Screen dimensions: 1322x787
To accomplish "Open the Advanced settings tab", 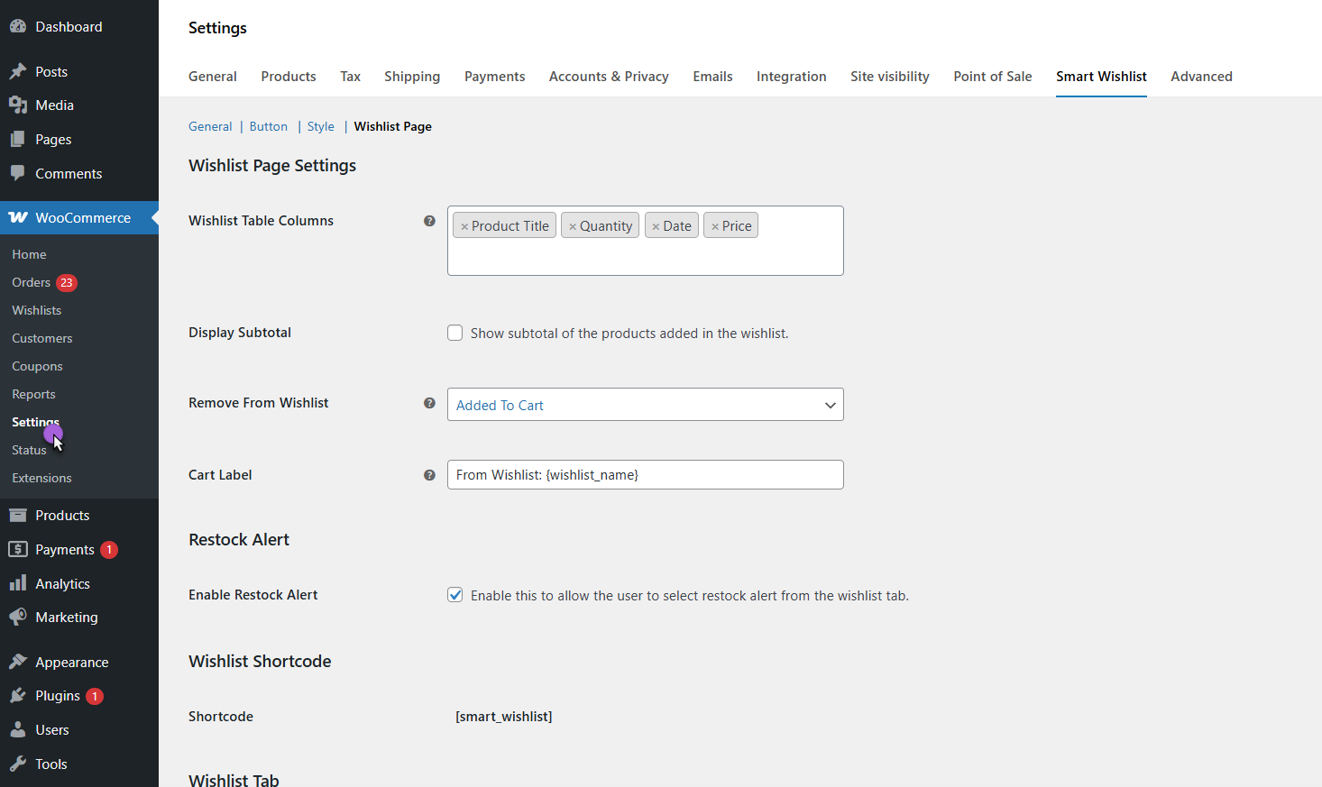I will click(1201, 77).
